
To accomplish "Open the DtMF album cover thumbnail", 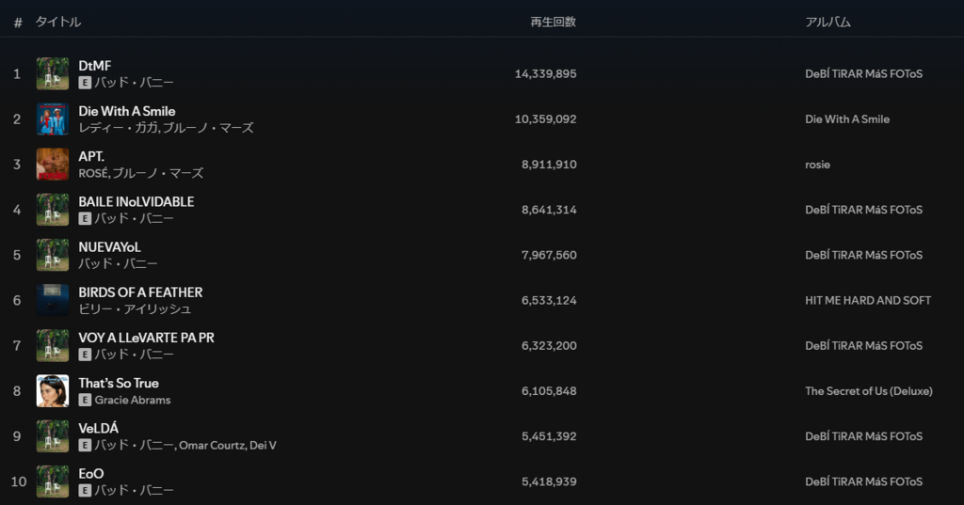I will pos(53,73).
